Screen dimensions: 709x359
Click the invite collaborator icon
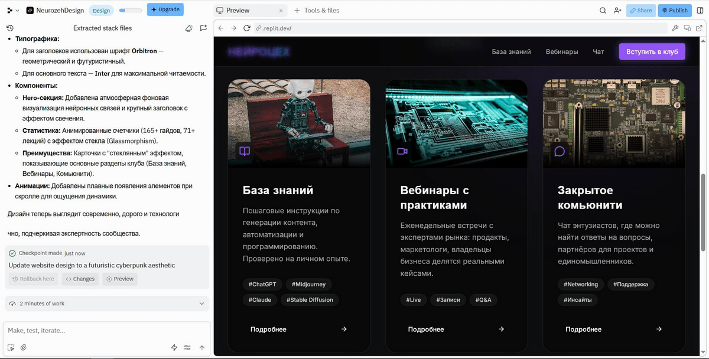point(617,10)
